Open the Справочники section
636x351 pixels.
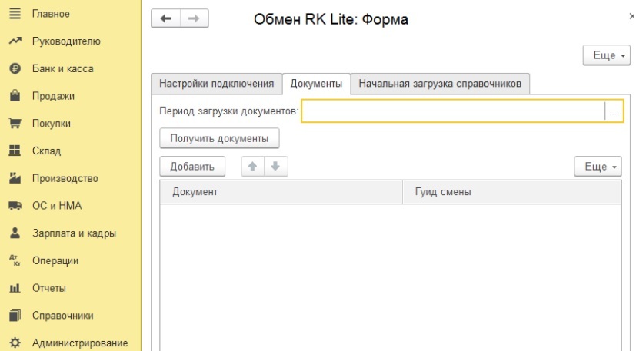click(63, 316)
